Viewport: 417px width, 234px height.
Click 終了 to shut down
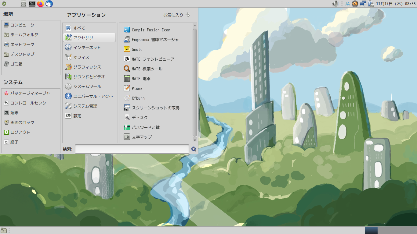(x=31, y=142)
